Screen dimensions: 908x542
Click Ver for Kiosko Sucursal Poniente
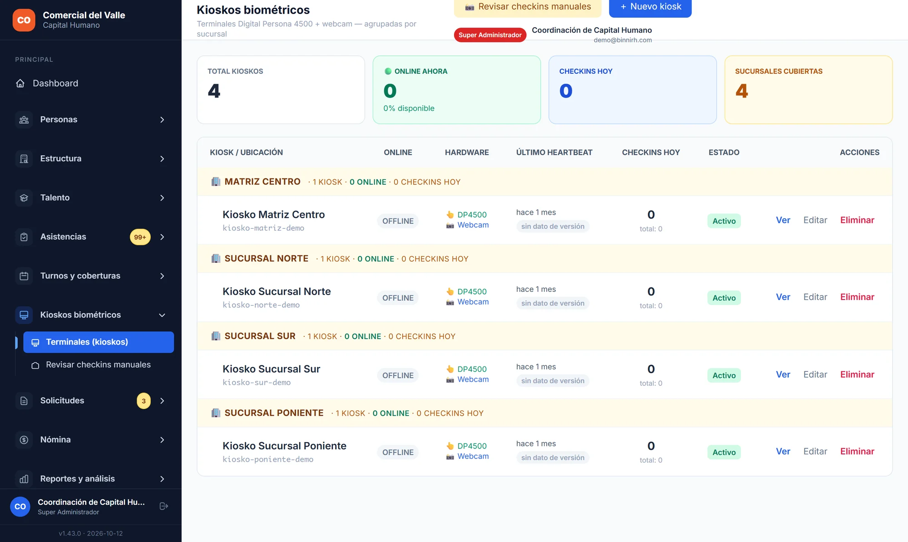point(783,451)
